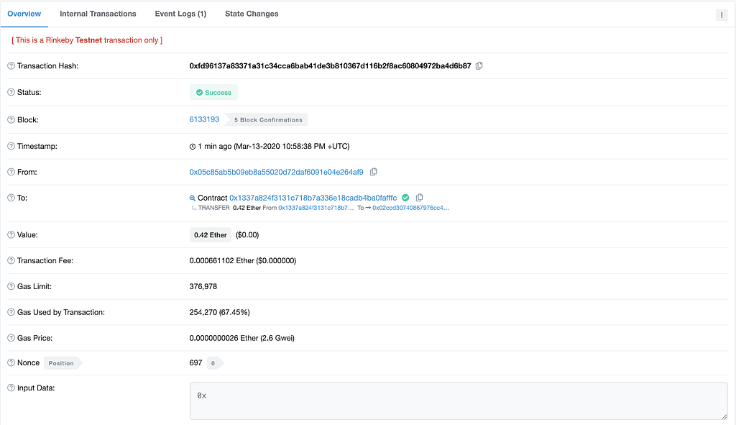
Task: Open the From address 0x05c85ab5 link
Action: tap(277, 172)
